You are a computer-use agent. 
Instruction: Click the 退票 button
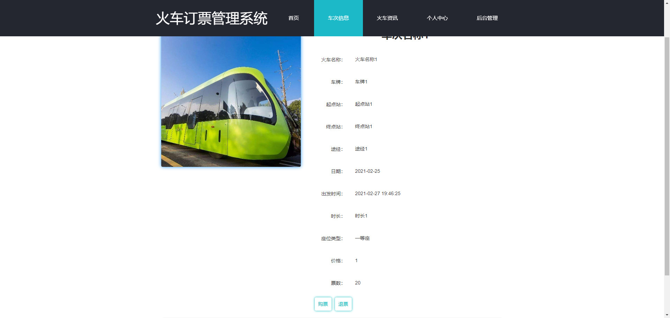pyautogui.click(x=343, y=304)
